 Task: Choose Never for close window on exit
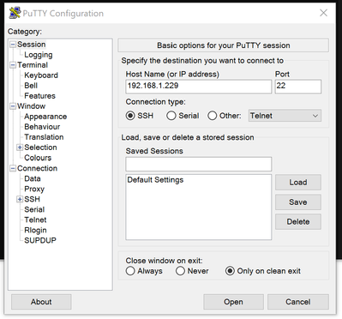click(180, 271)
